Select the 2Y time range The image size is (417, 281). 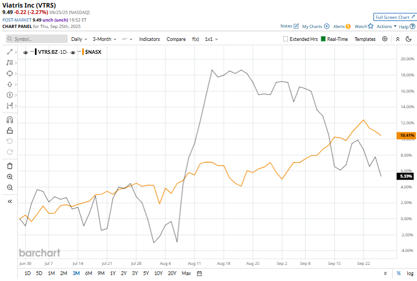124,273
